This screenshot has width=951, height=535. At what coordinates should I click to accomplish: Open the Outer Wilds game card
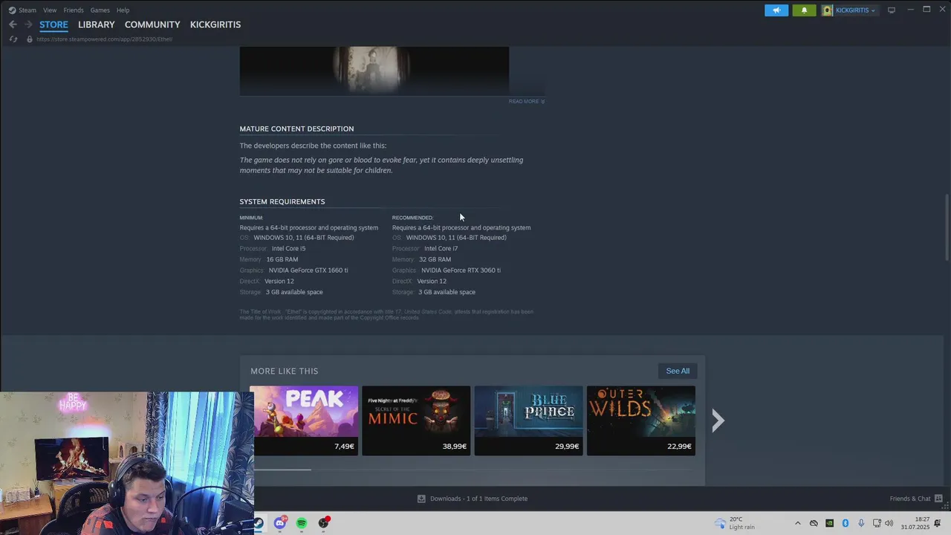pyautogui.click(x=641, y=421)
